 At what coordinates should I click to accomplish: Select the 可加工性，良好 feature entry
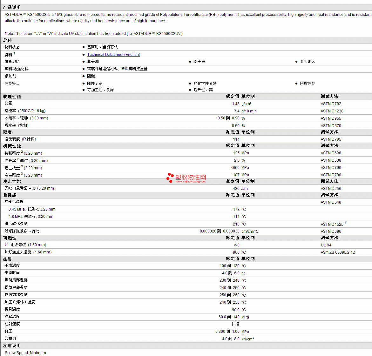[100, 90]
